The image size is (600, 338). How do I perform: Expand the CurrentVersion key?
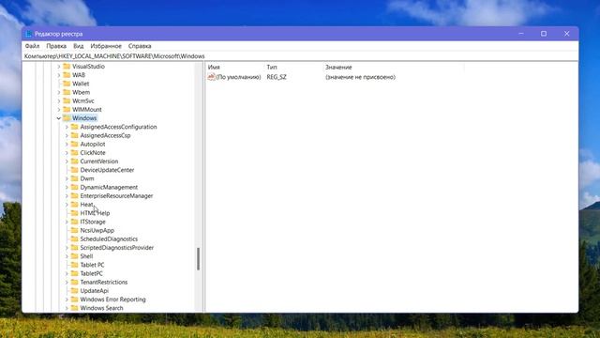67,161
